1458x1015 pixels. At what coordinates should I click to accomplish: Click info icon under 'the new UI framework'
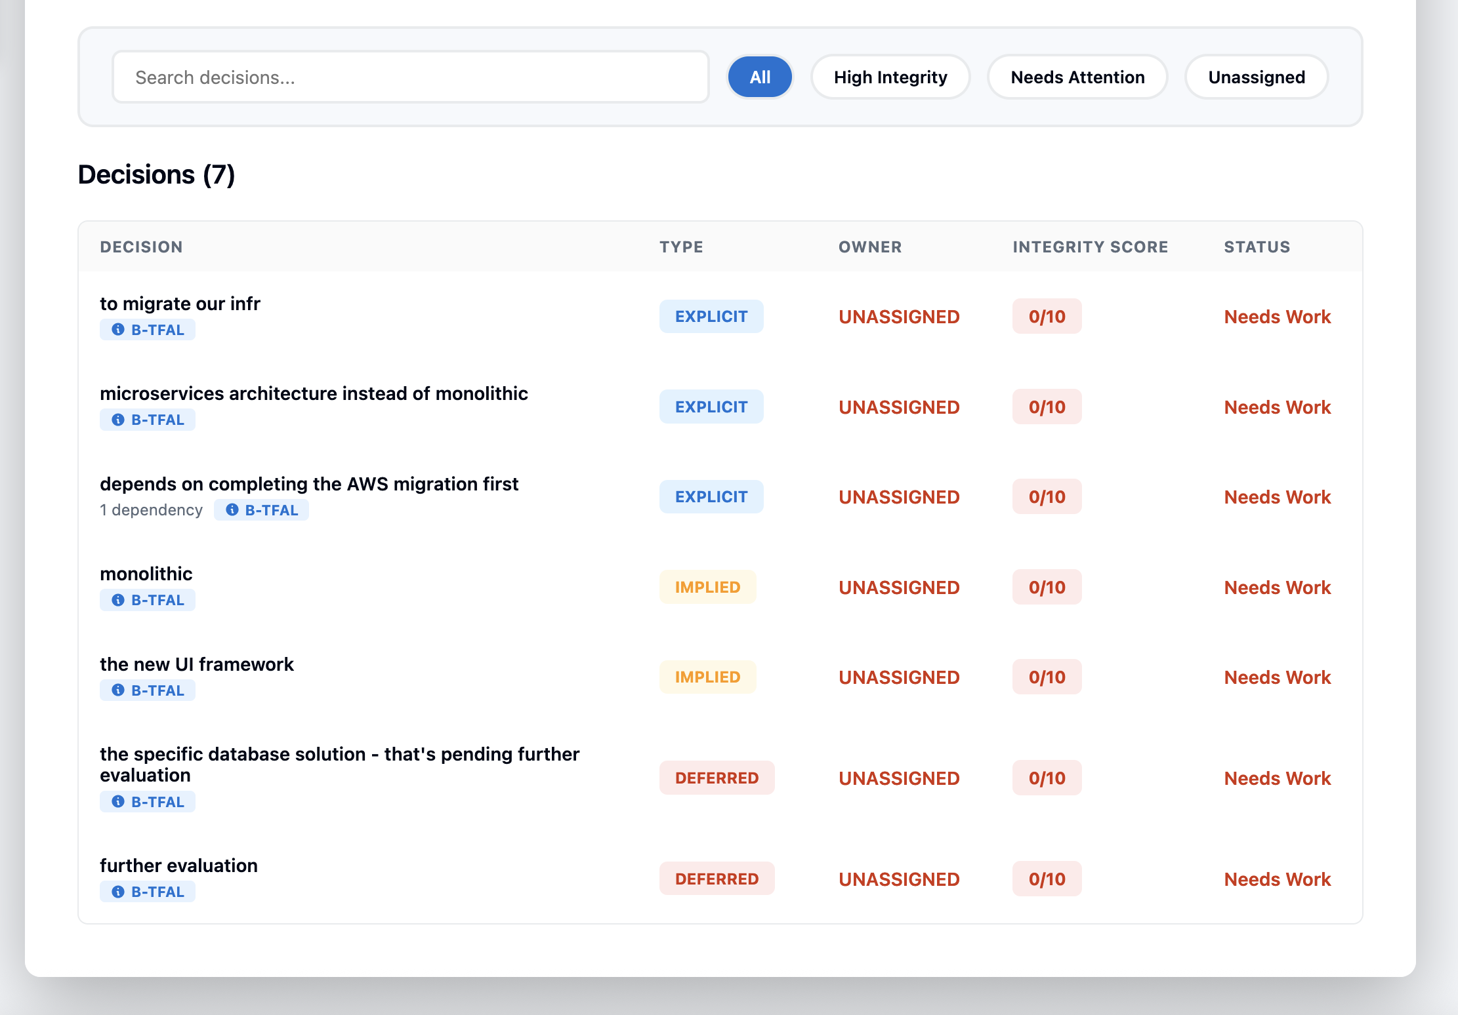click(118, 690)
